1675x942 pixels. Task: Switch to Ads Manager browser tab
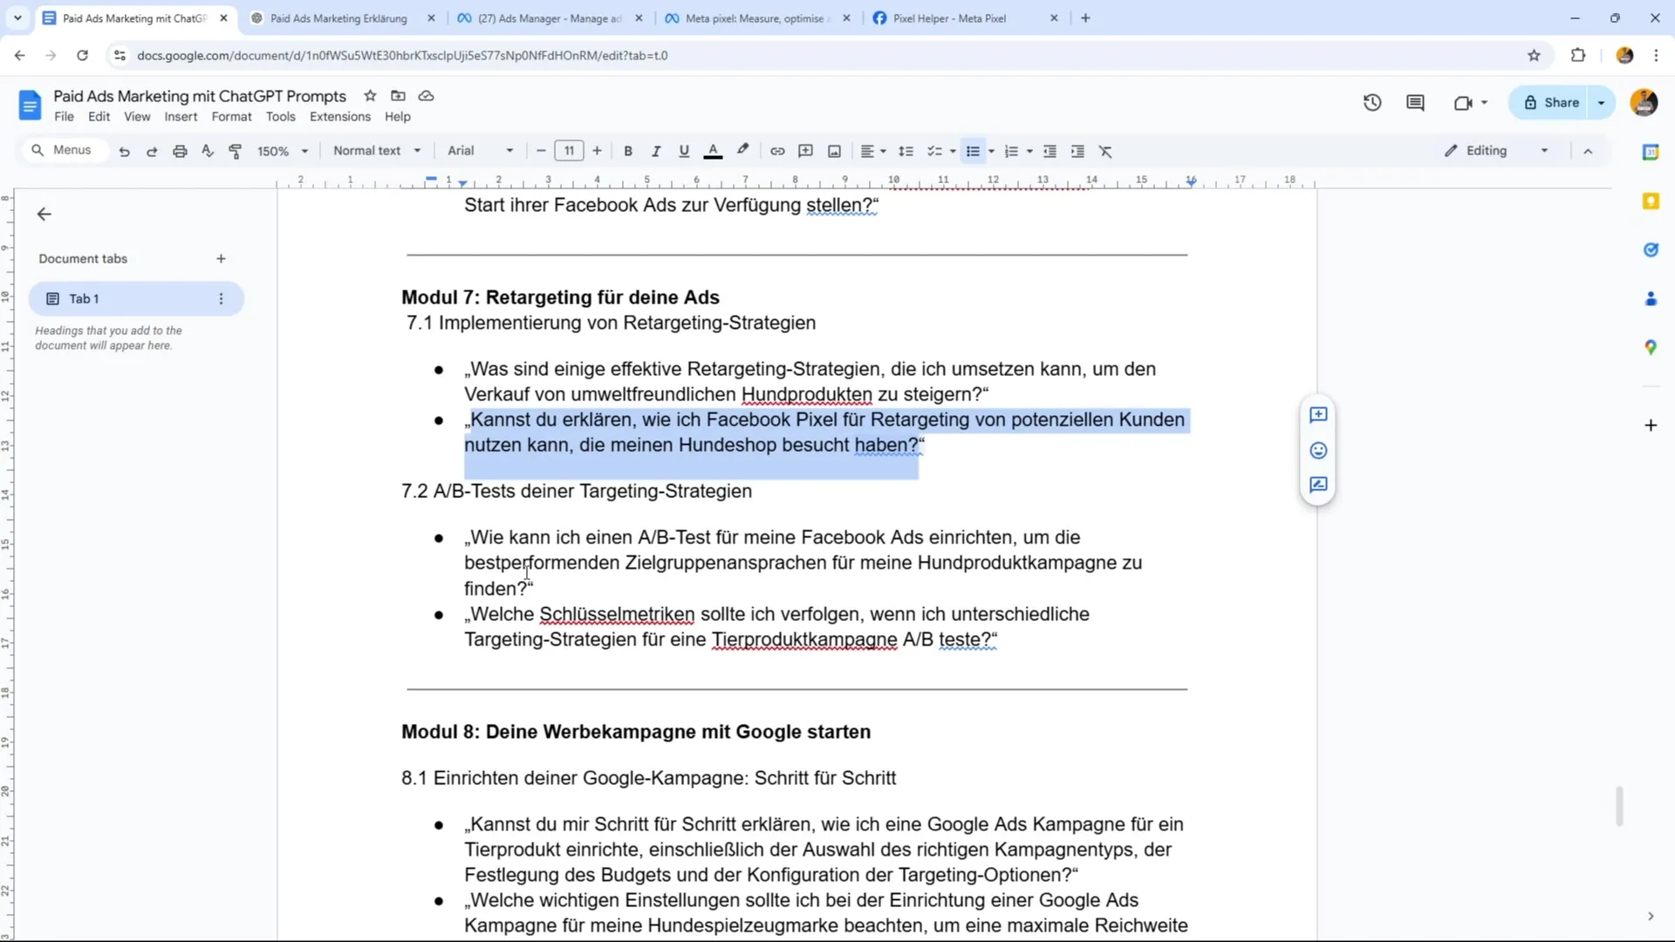550,18
